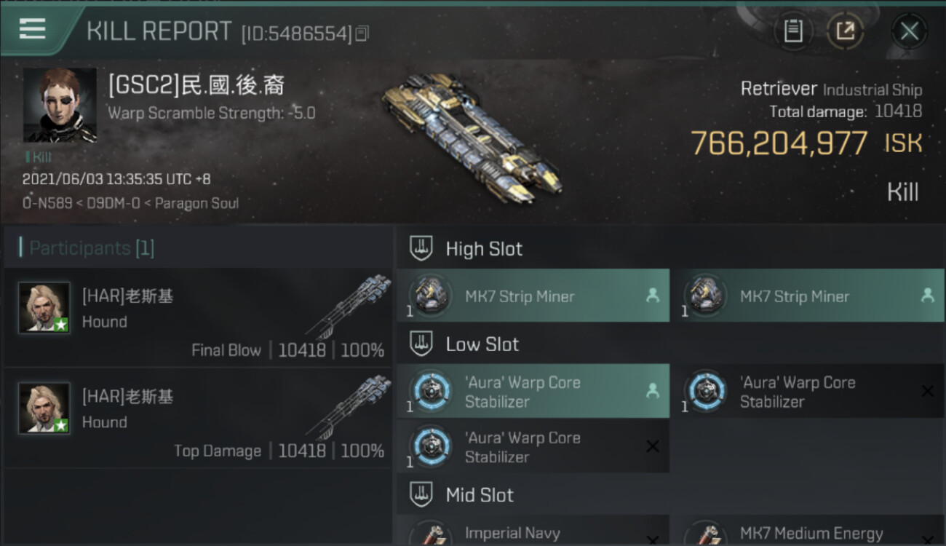Open the Imperial Navy module entry

coord(533,531)
